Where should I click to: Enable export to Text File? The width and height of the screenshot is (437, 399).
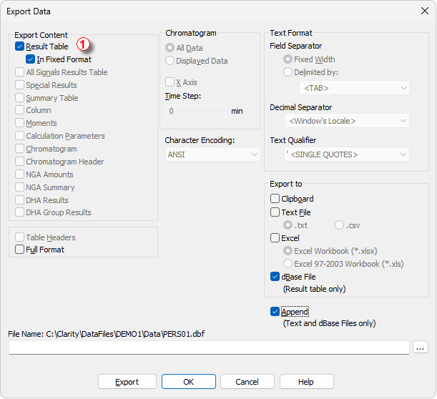click(x=275, y=212)
